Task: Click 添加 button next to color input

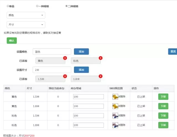Action: 81,52
